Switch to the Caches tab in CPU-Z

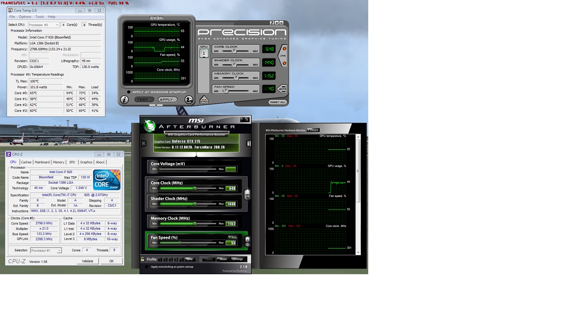(26, 162)
